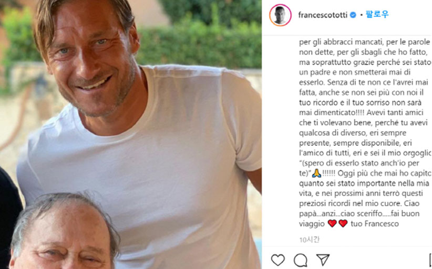This screenshot has width=432, height=269.
Task: Open the 10시간 post timestamp
Action: tap(310, 240)
